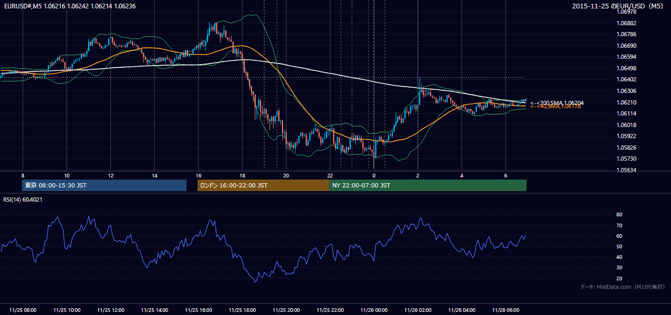The height and width of the screenshot is (315, 671).
Task: Click the RSI(14) 60.4021 indicator label
Action: coord(23,199)
